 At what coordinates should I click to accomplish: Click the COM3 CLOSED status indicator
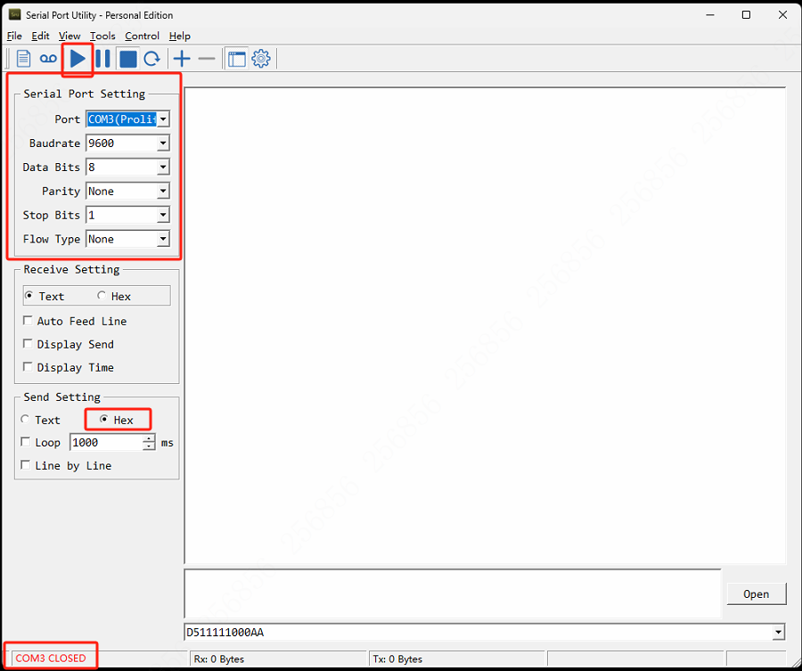tap(49, 656)
